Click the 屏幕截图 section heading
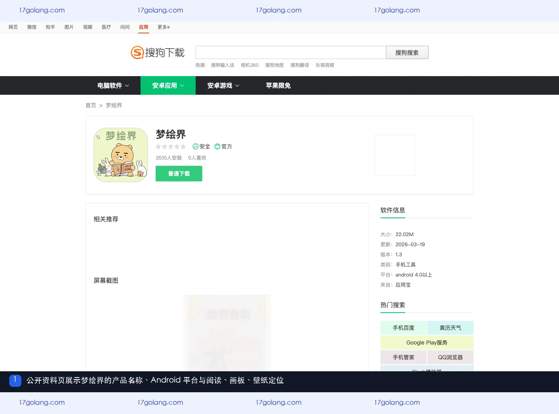Screen dimensions: 559x414 (106, 280)
